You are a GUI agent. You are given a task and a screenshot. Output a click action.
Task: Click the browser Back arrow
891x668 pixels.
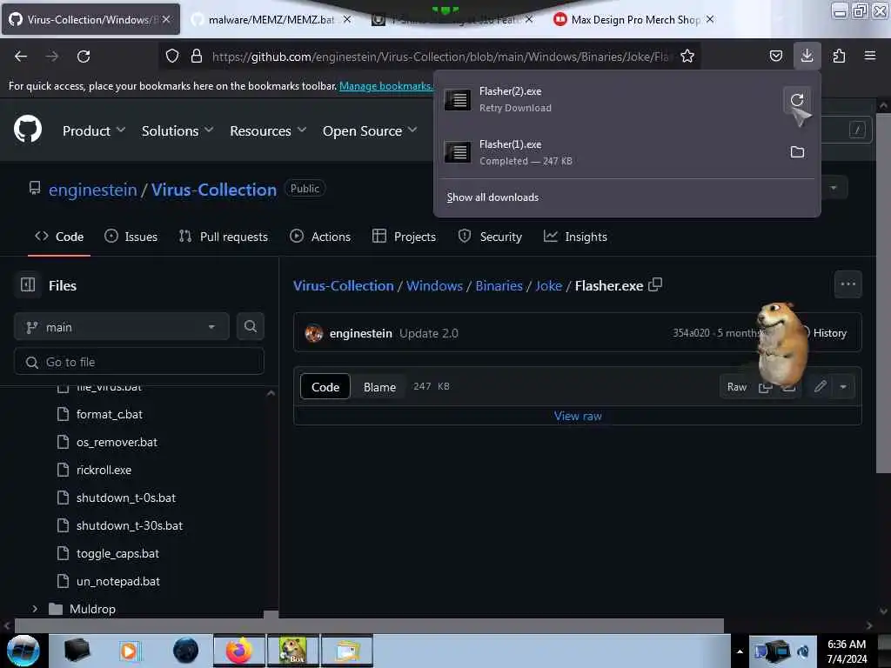21,57
